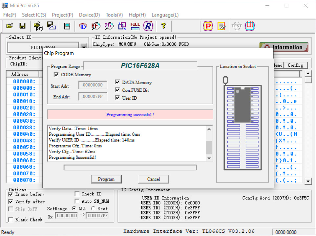Image resolution: width=316 pixels, height=236 pixels.
Task: Click the 0000 0000 status bar counter
Action: (x=286, y=232)
